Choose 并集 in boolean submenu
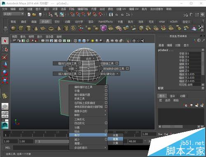The image size is (206, 157). tap(115, 135)
